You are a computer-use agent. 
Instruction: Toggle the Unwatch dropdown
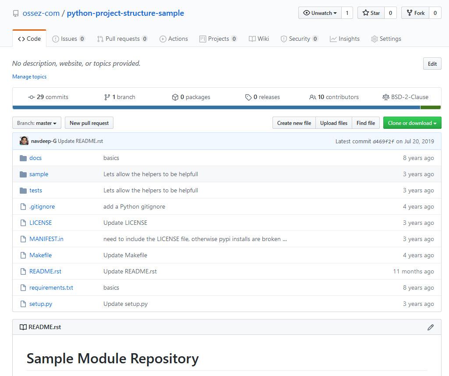pyautogui.click(x=320, y=13)
